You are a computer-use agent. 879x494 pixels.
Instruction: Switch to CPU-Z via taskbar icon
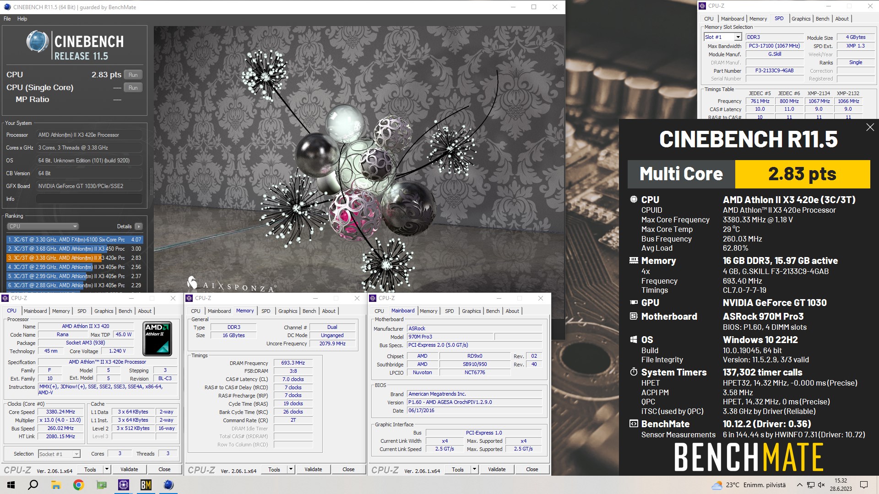pos(124,485)
